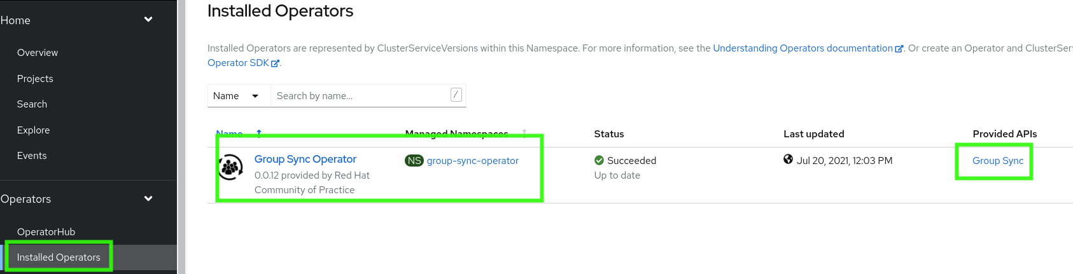Open the Group Sync Operator link

(305, 159)
